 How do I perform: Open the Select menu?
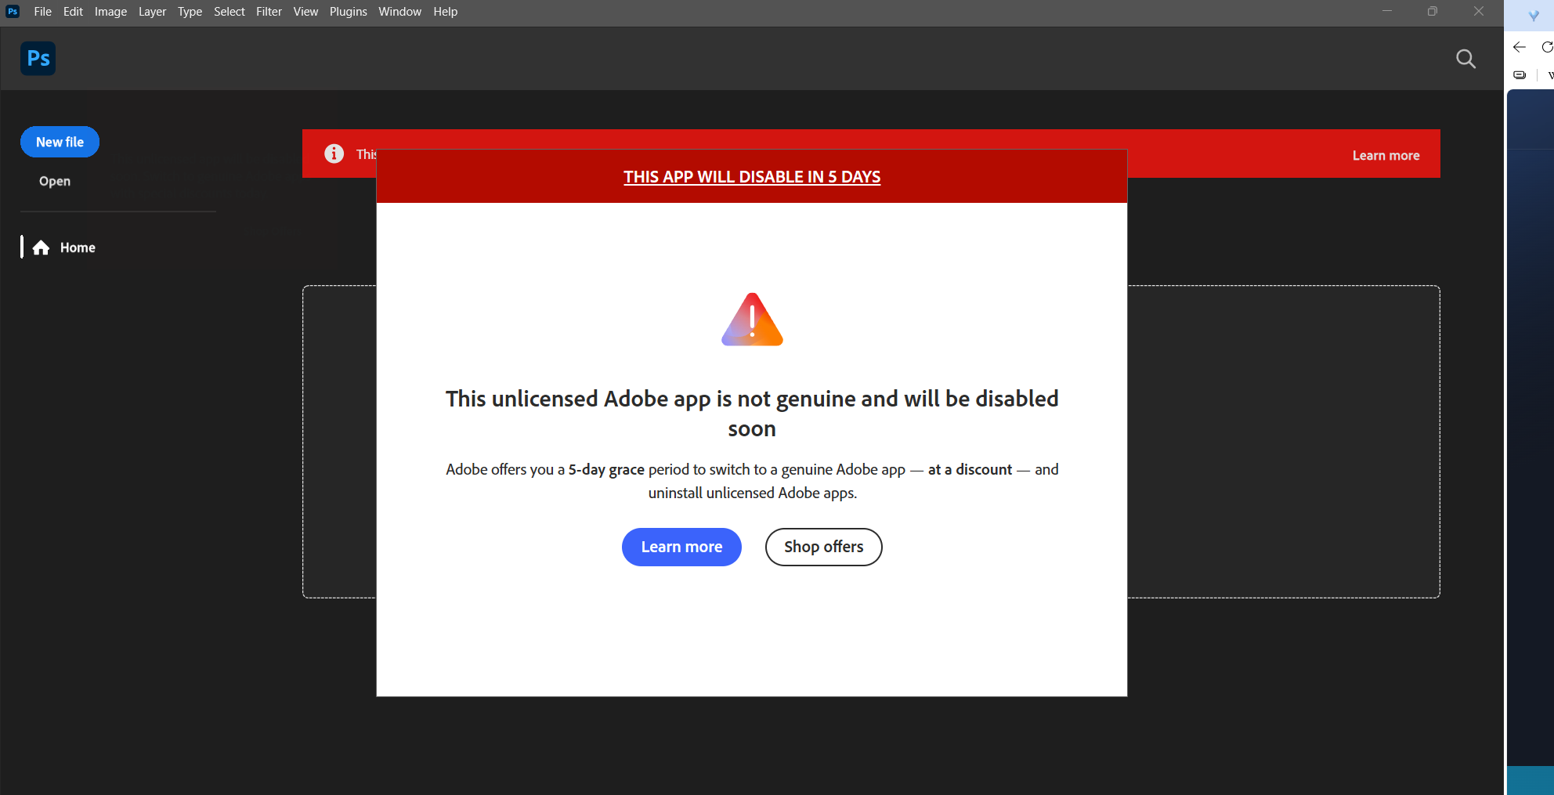click(229, 12)
